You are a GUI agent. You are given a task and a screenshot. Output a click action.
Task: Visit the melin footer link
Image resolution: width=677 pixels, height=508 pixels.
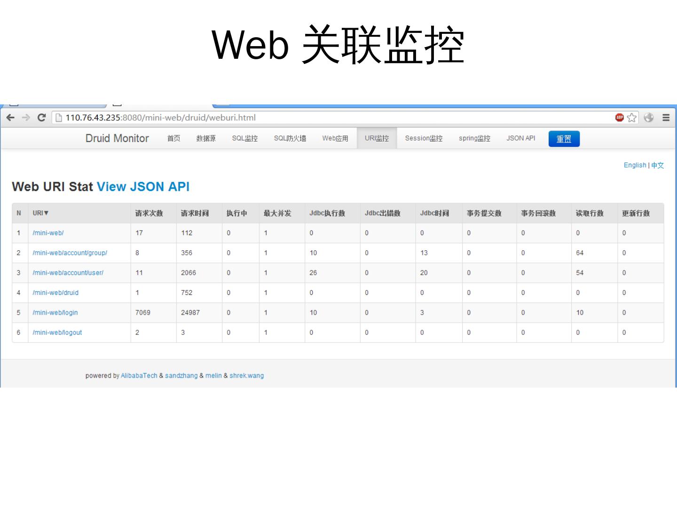pos(213,375)
